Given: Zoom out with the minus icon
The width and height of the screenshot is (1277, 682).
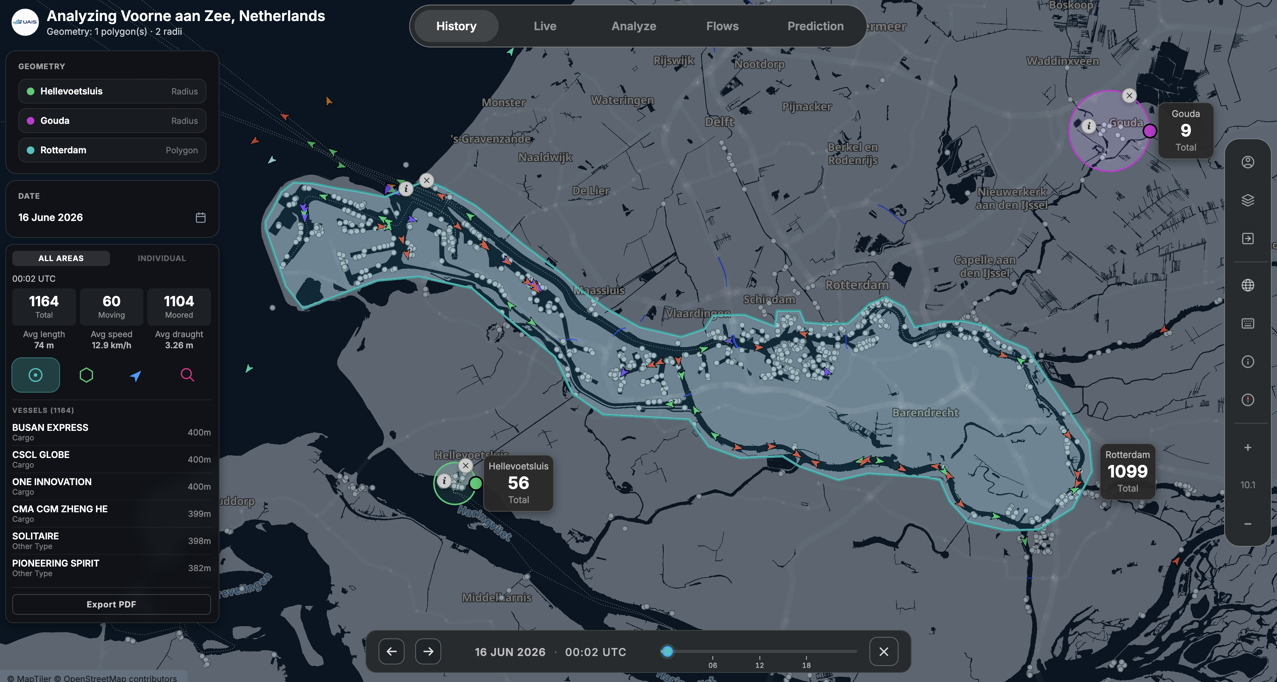Looking at the screenshot, I should 1248,524.
